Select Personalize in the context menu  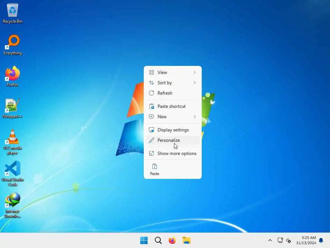click(x=173, y=140)
